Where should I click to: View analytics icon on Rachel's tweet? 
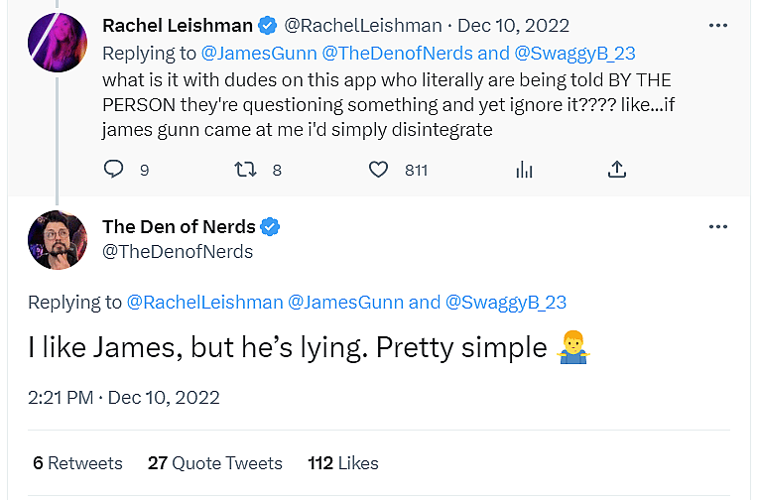pyautogui.click(x=524, y=170)
